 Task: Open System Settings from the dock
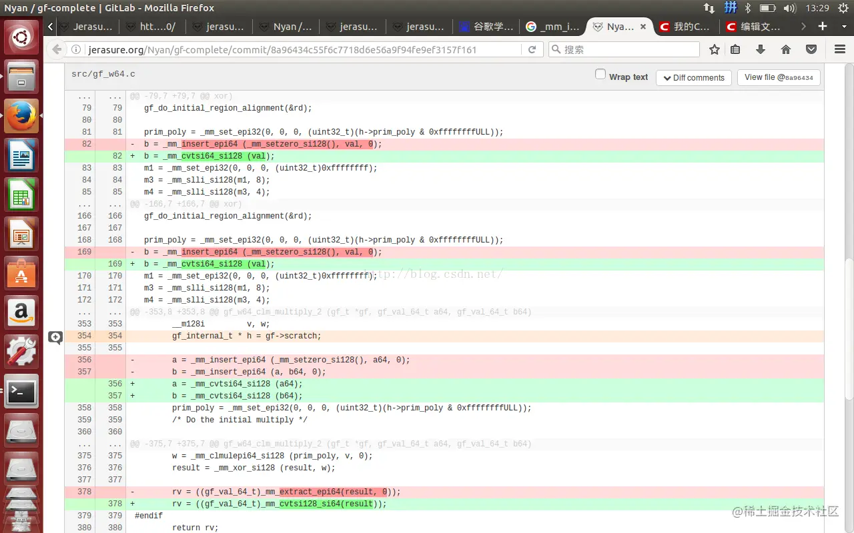(x=22, y=351)
